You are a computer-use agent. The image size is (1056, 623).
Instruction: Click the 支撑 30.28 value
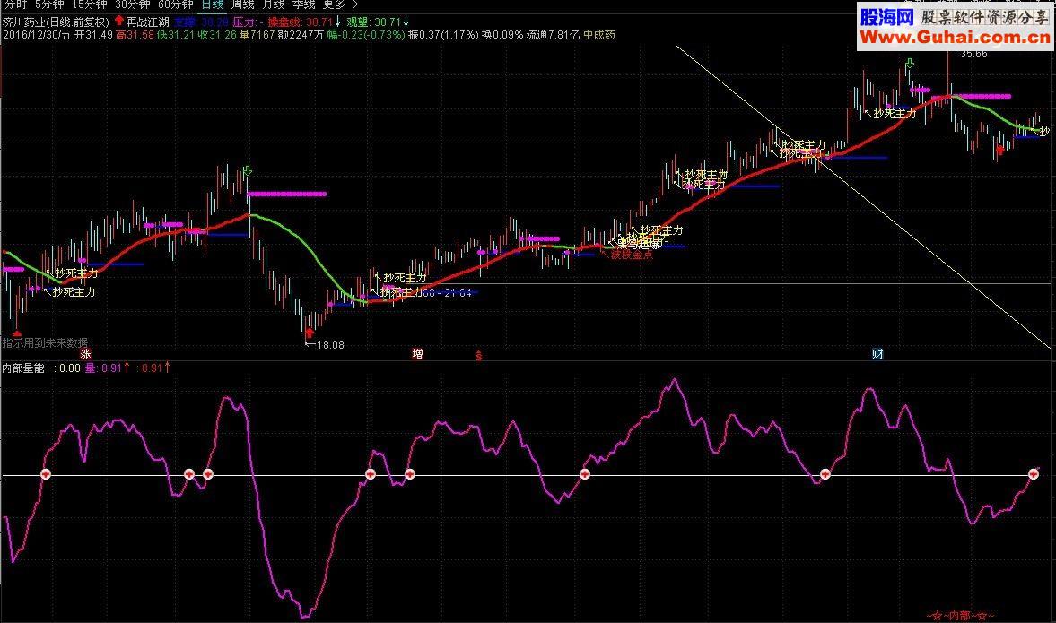(x=201, y=22)
